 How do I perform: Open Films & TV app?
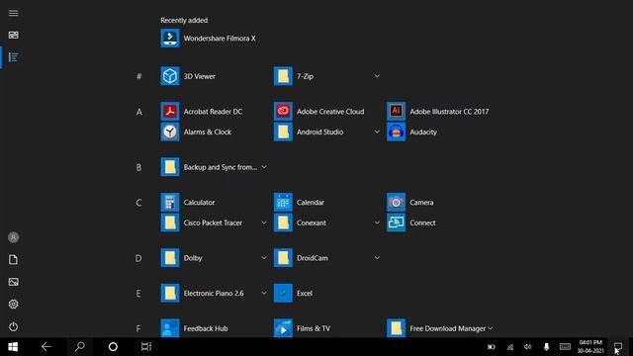tap(302, 328)
